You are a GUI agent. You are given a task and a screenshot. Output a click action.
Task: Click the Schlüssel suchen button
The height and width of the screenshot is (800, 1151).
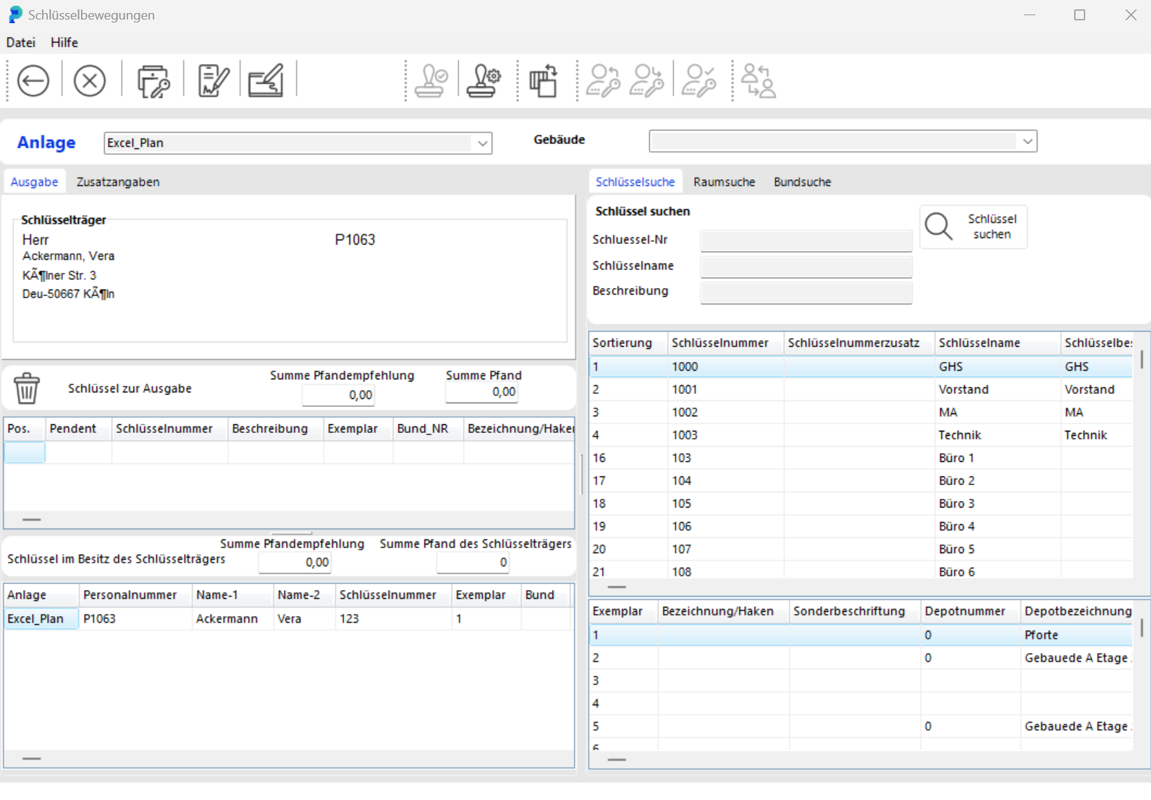974,227
